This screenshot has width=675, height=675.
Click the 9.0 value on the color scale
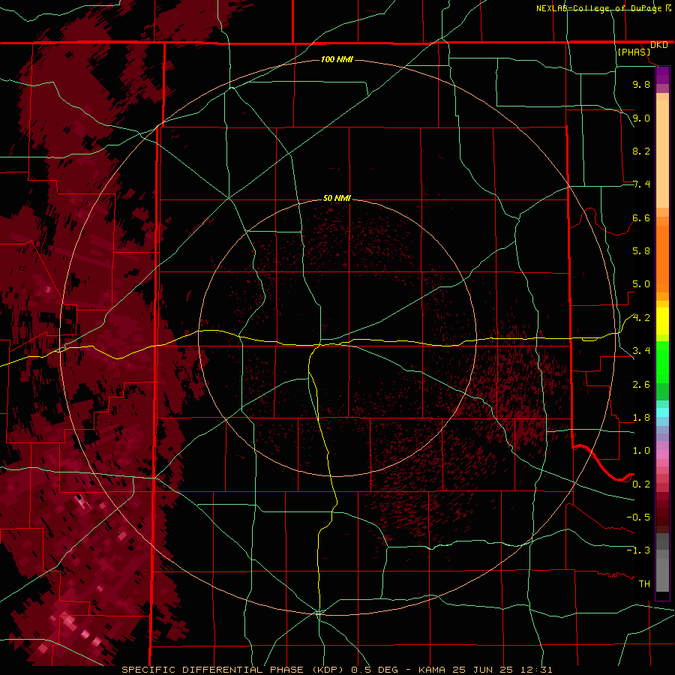[641, 118]
